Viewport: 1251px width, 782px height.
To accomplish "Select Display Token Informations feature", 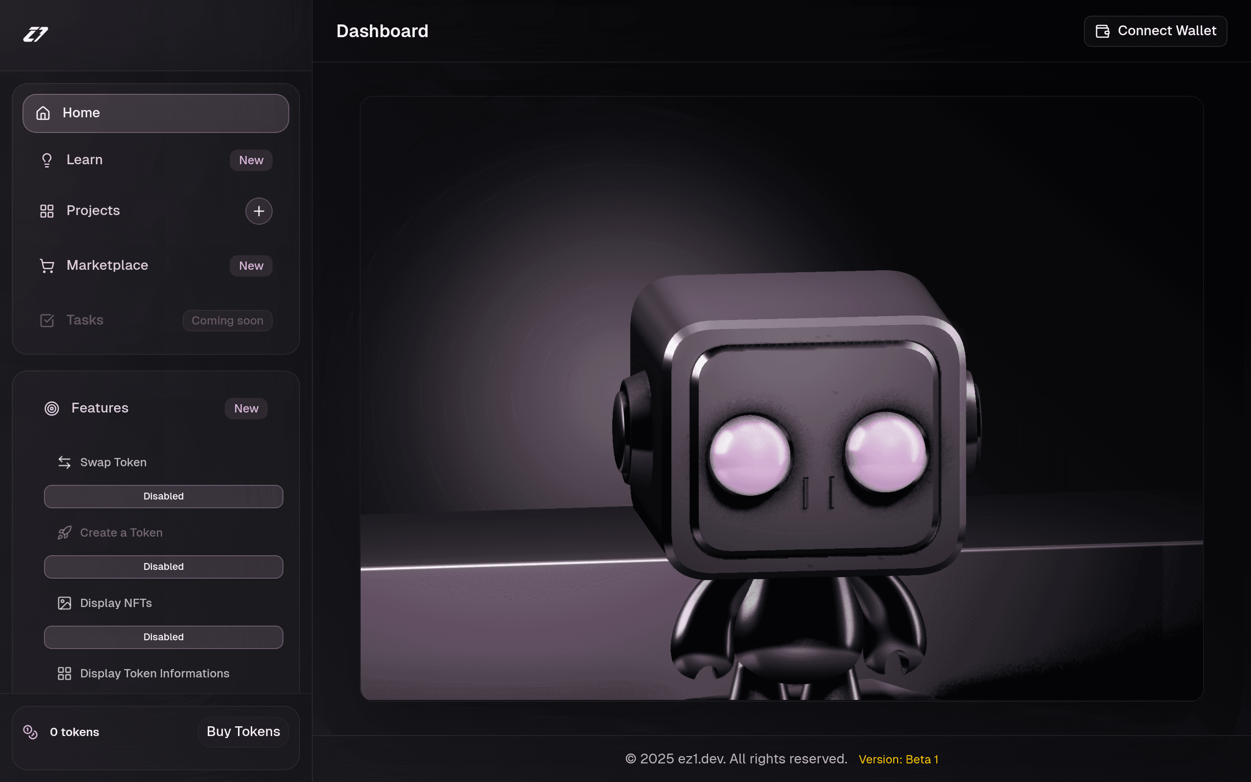I will point(154,673).
